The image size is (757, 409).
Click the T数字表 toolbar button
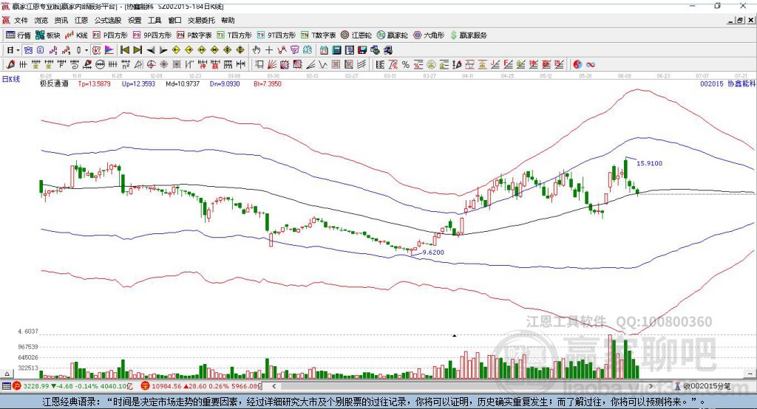click(318, 35)
